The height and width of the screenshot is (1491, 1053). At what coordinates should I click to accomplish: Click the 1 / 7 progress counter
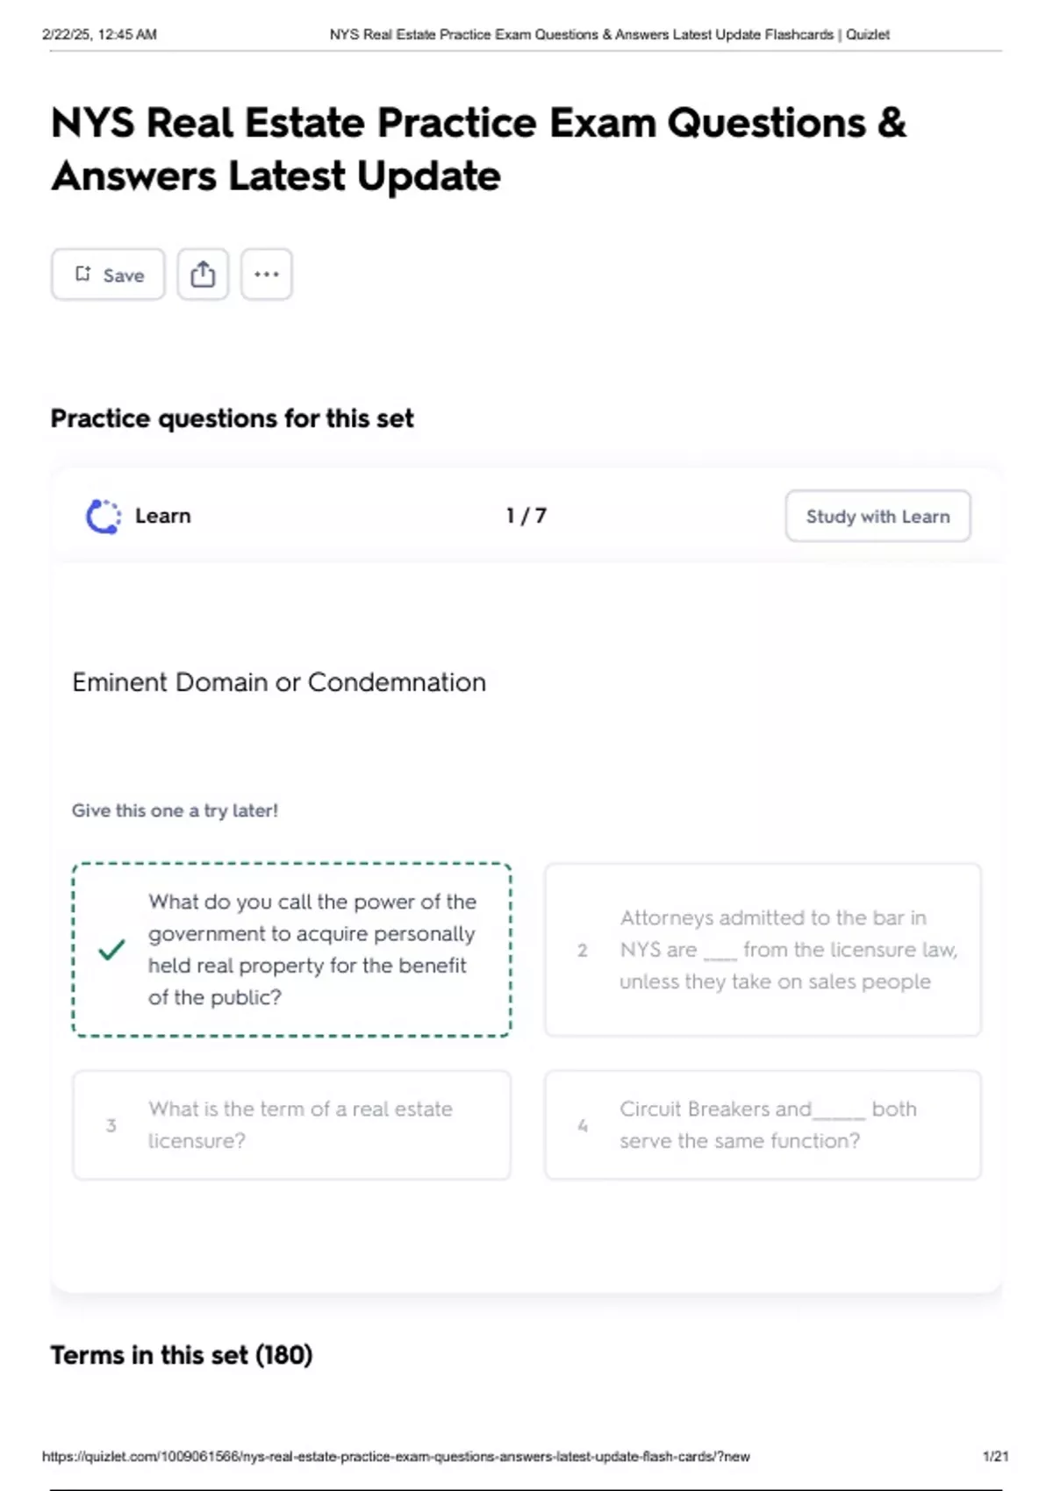click(x=526, y=516)
